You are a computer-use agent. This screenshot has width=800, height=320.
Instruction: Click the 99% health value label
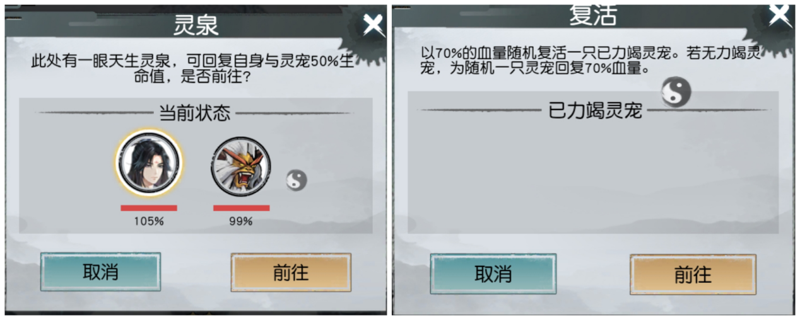pos(241,221)
